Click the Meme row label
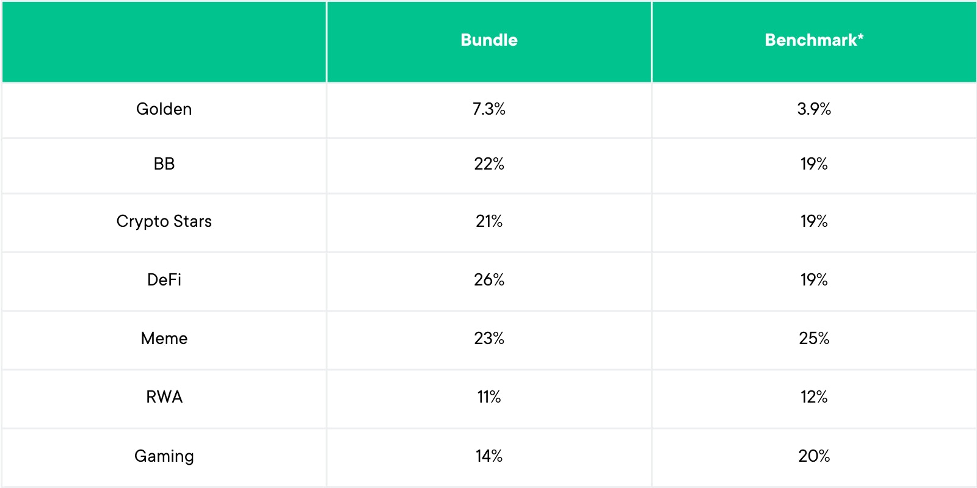 point(164,339)
